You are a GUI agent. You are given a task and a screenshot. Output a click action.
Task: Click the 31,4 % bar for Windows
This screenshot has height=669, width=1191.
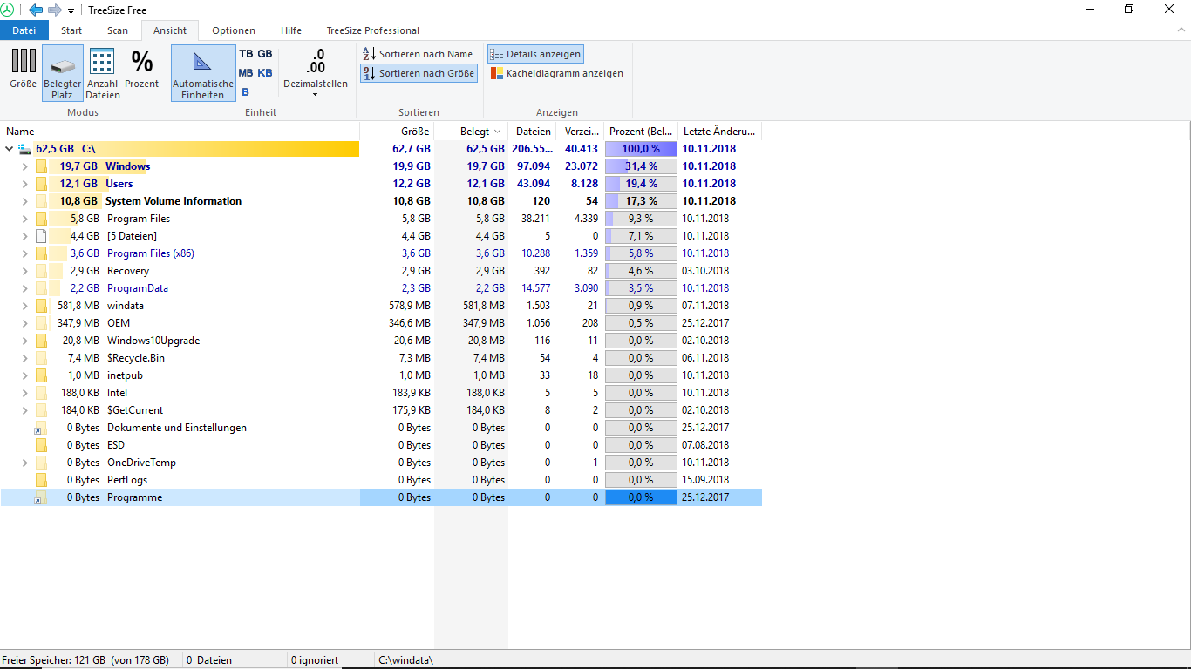pyautogui.click(x=641, y=166)
